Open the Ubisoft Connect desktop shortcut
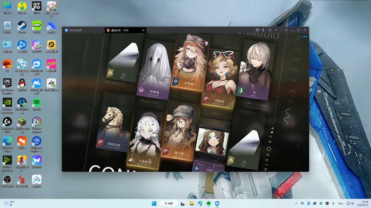Screen dimensions: 371x208 tap(37, 125)
